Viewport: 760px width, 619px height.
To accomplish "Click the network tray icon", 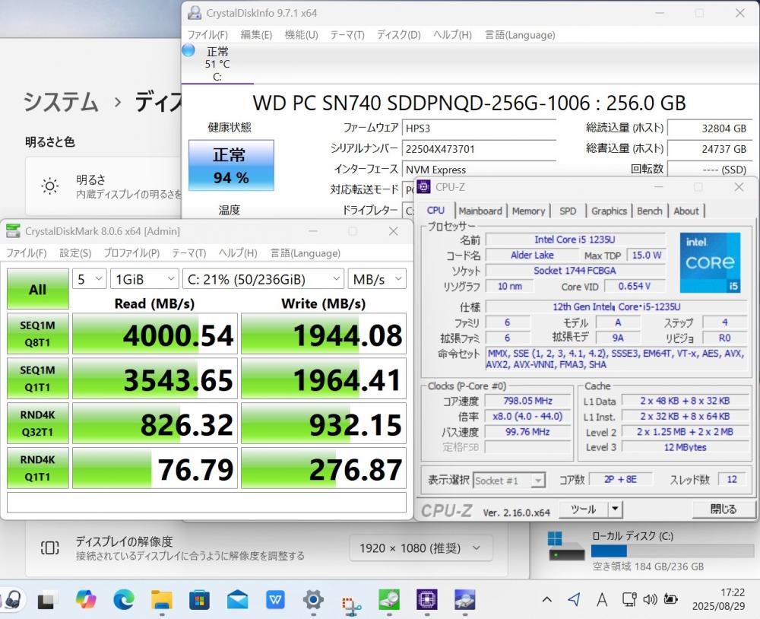I will [x=629, y=599].
